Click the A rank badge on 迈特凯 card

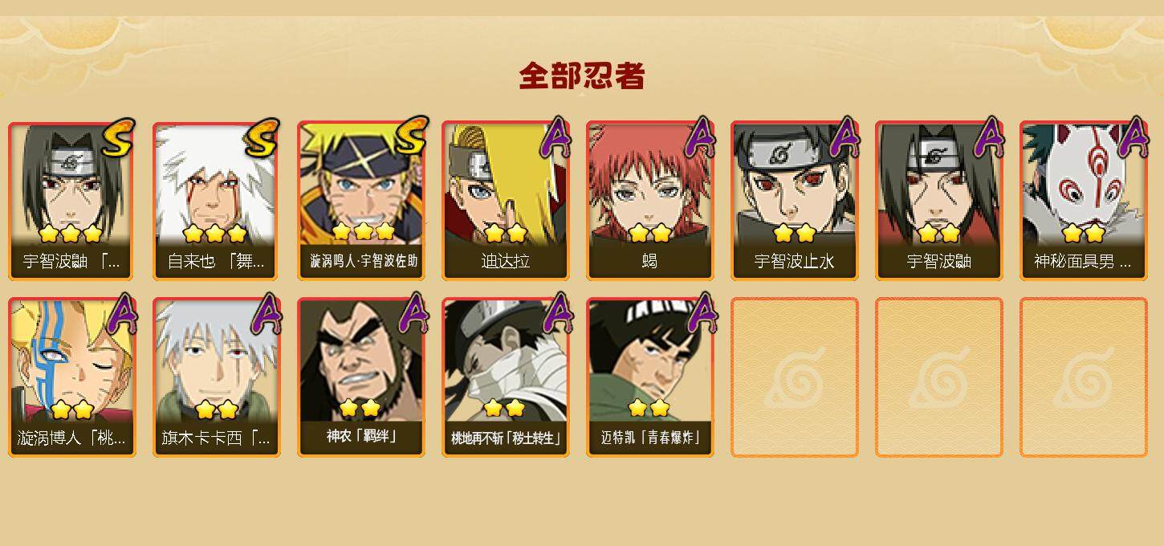tap(701, 314)
